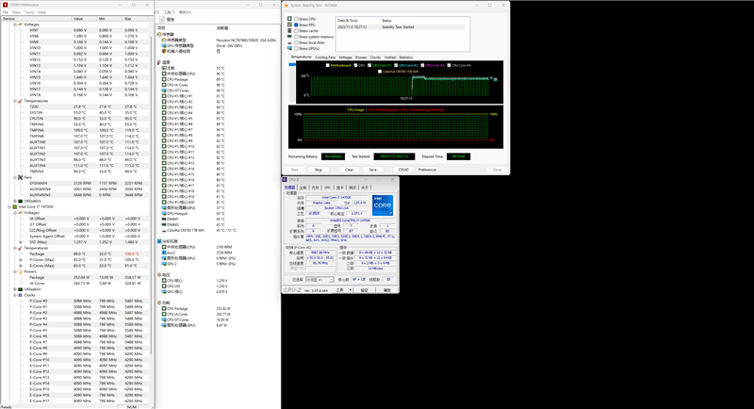Click the Powers flame icon in HWMonitor
The height and width of the screenshot is (409, 754).
pos(20,271)
